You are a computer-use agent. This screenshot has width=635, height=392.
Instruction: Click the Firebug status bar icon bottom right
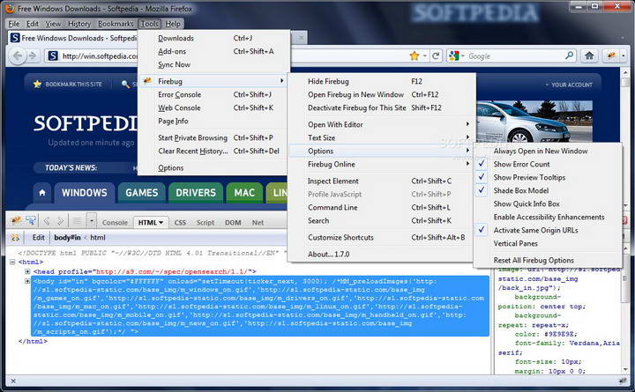coord(623,381)
